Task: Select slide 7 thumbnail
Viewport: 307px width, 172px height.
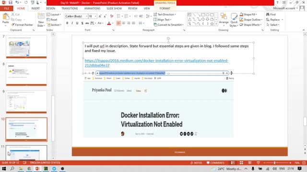Action: click(26, 47)
